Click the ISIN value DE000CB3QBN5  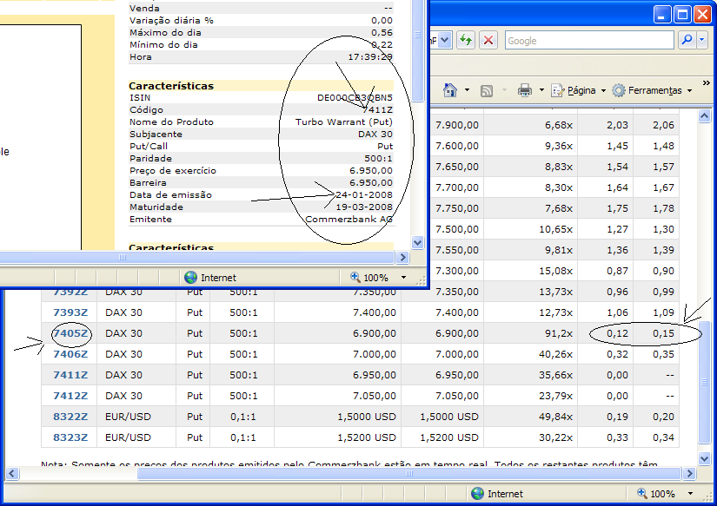coord(355,98)
